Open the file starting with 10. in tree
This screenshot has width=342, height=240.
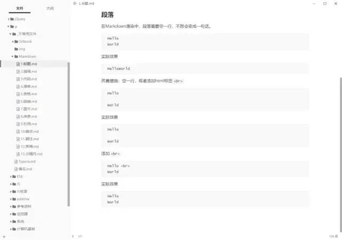[x=29, y=132]
